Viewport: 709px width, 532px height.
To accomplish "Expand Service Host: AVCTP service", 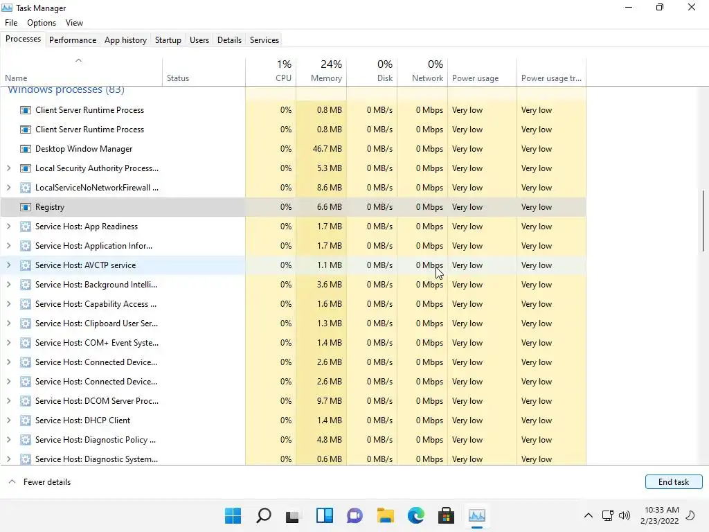I will (8, 265).
